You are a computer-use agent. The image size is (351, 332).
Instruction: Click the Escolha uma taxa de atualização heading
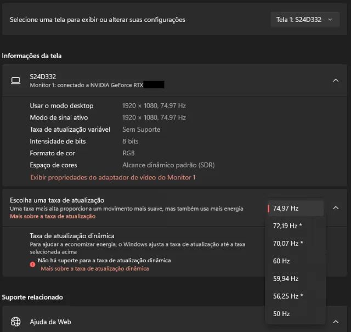57,200
